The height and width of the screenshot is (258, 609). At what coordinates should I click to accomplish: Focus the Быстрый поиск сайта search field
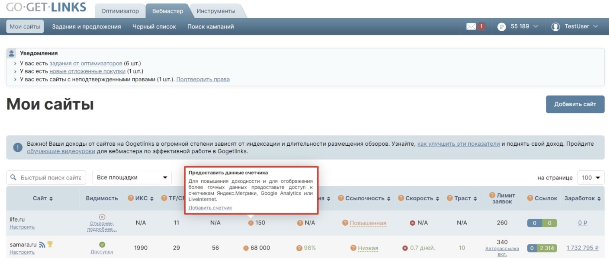tap(51, 178)
